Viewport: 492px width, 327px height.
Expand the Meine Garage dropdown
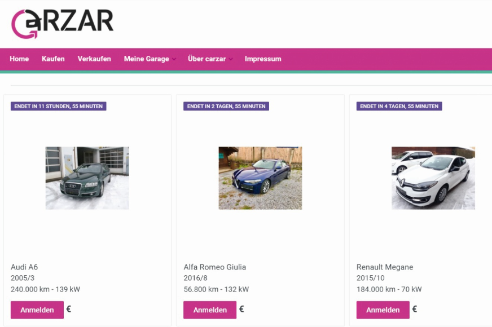[x=150, y=59]
